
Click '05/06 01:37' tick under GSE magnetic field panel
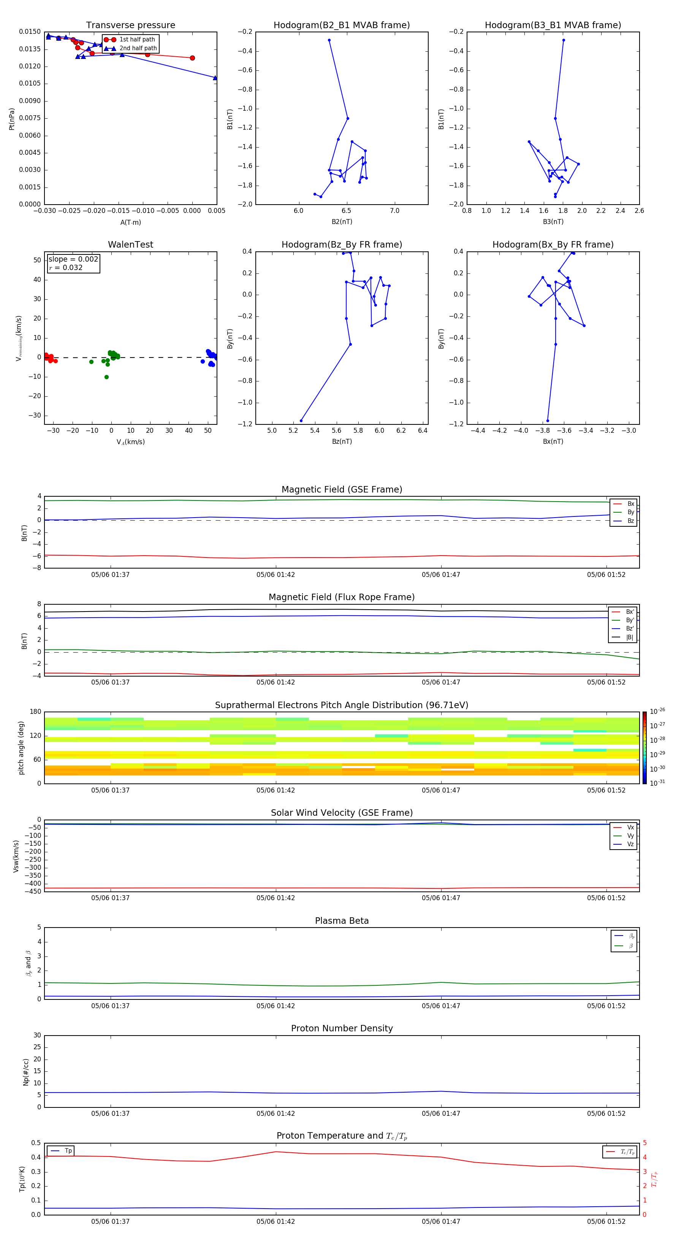point(111,574)
